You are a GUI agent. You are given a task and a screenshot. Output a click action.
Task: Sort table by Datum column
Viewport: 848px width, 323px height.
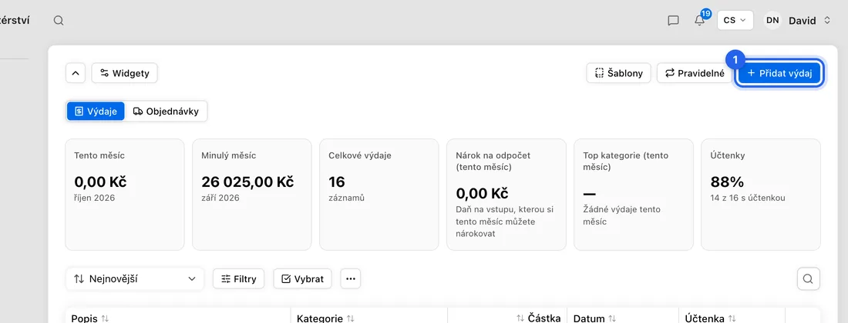point(594,318)
